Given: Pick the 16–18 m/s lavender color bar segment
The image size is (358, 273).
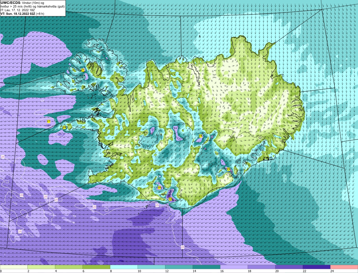Looking at the screenshot, I should click(234, 267).
